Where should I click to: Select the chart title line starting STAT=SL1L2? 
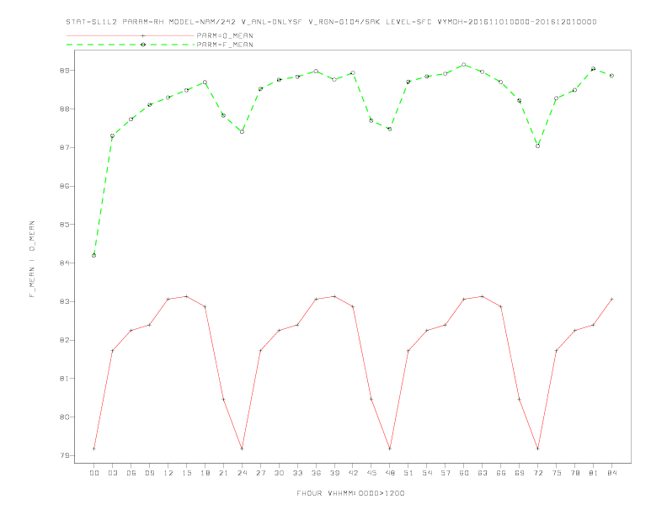[x=331, y=22]
